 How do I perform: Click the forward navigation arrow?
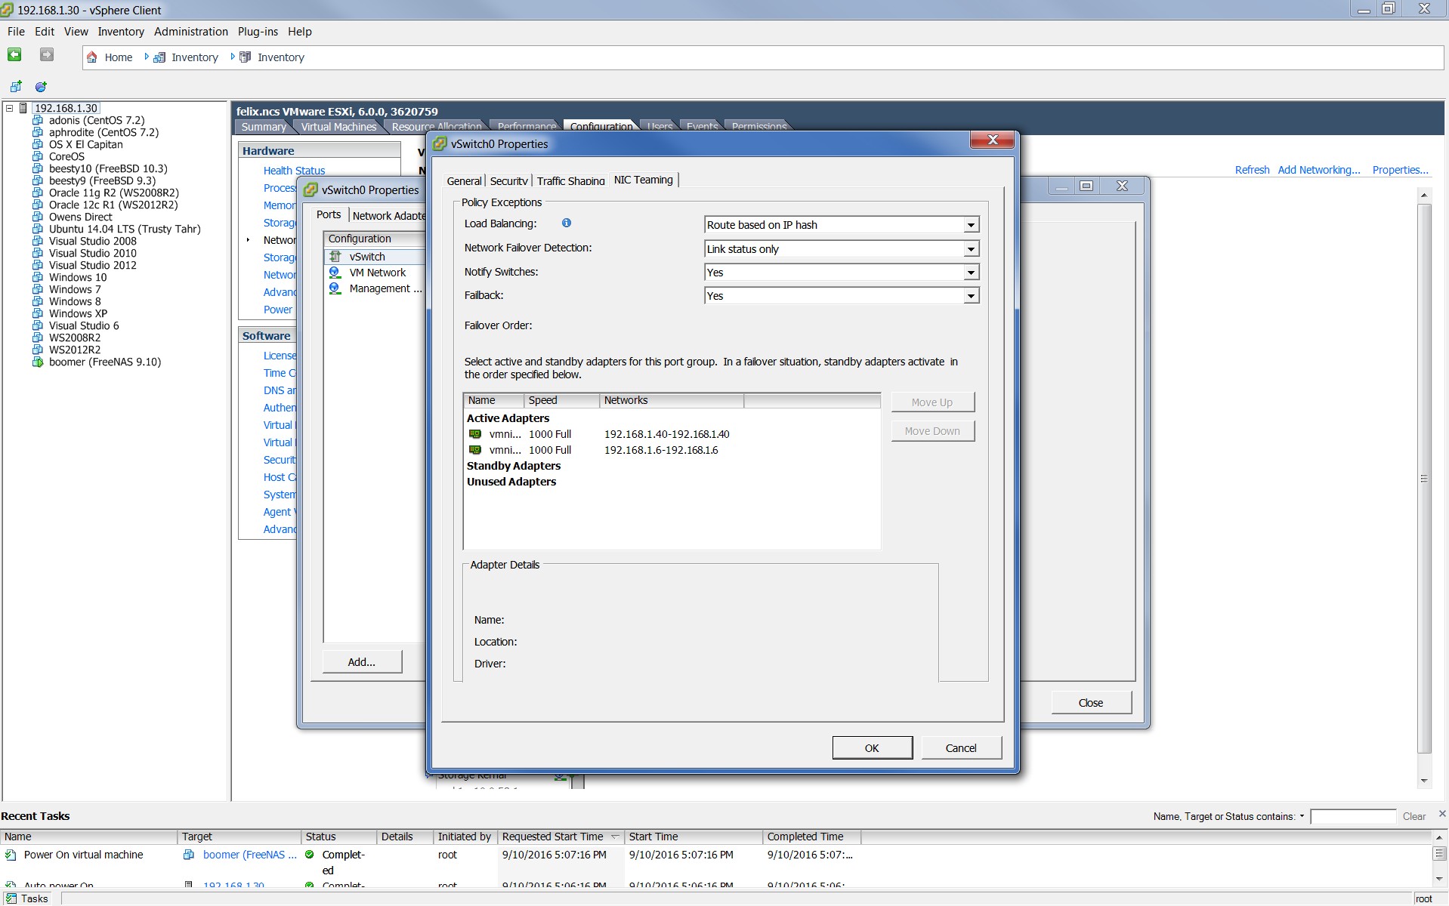point(47,55)
